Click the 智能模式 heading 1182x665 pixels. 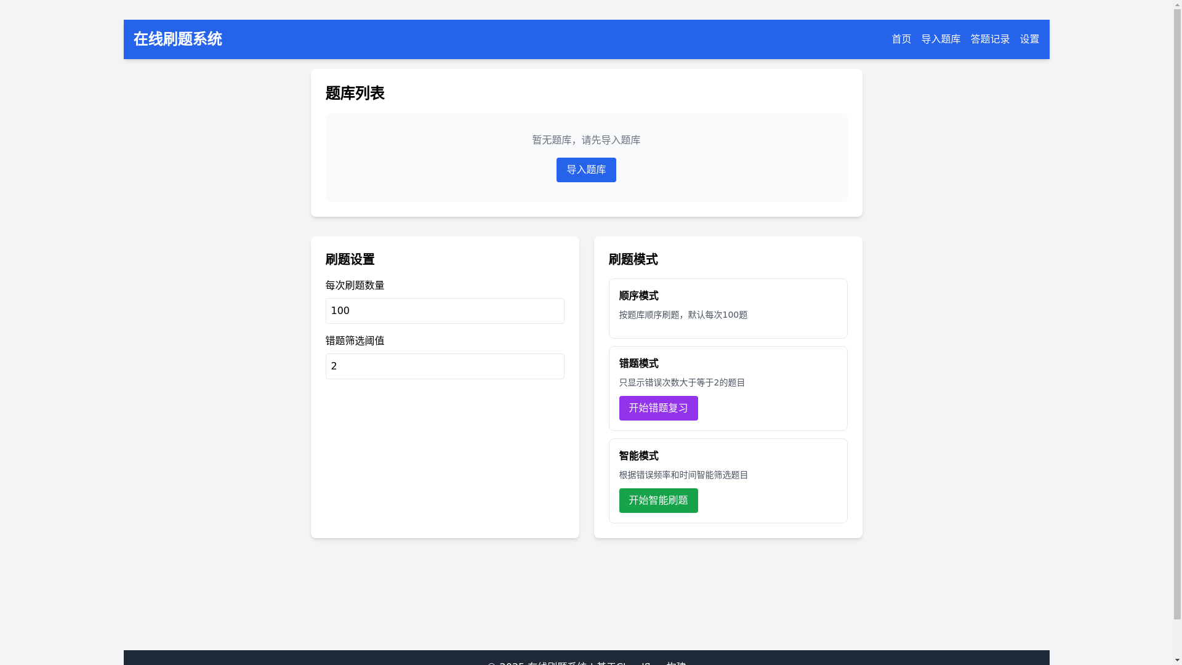(638, 456)
